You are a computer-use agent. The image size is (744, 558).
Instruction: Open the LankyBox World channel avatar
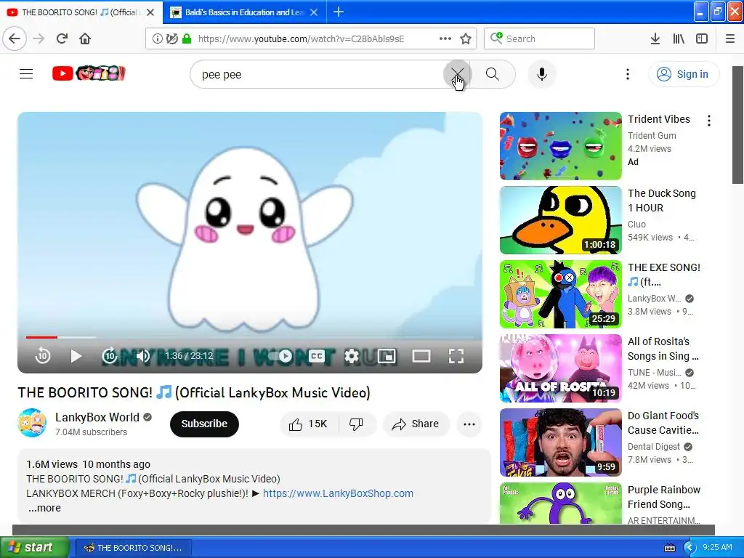32,423
